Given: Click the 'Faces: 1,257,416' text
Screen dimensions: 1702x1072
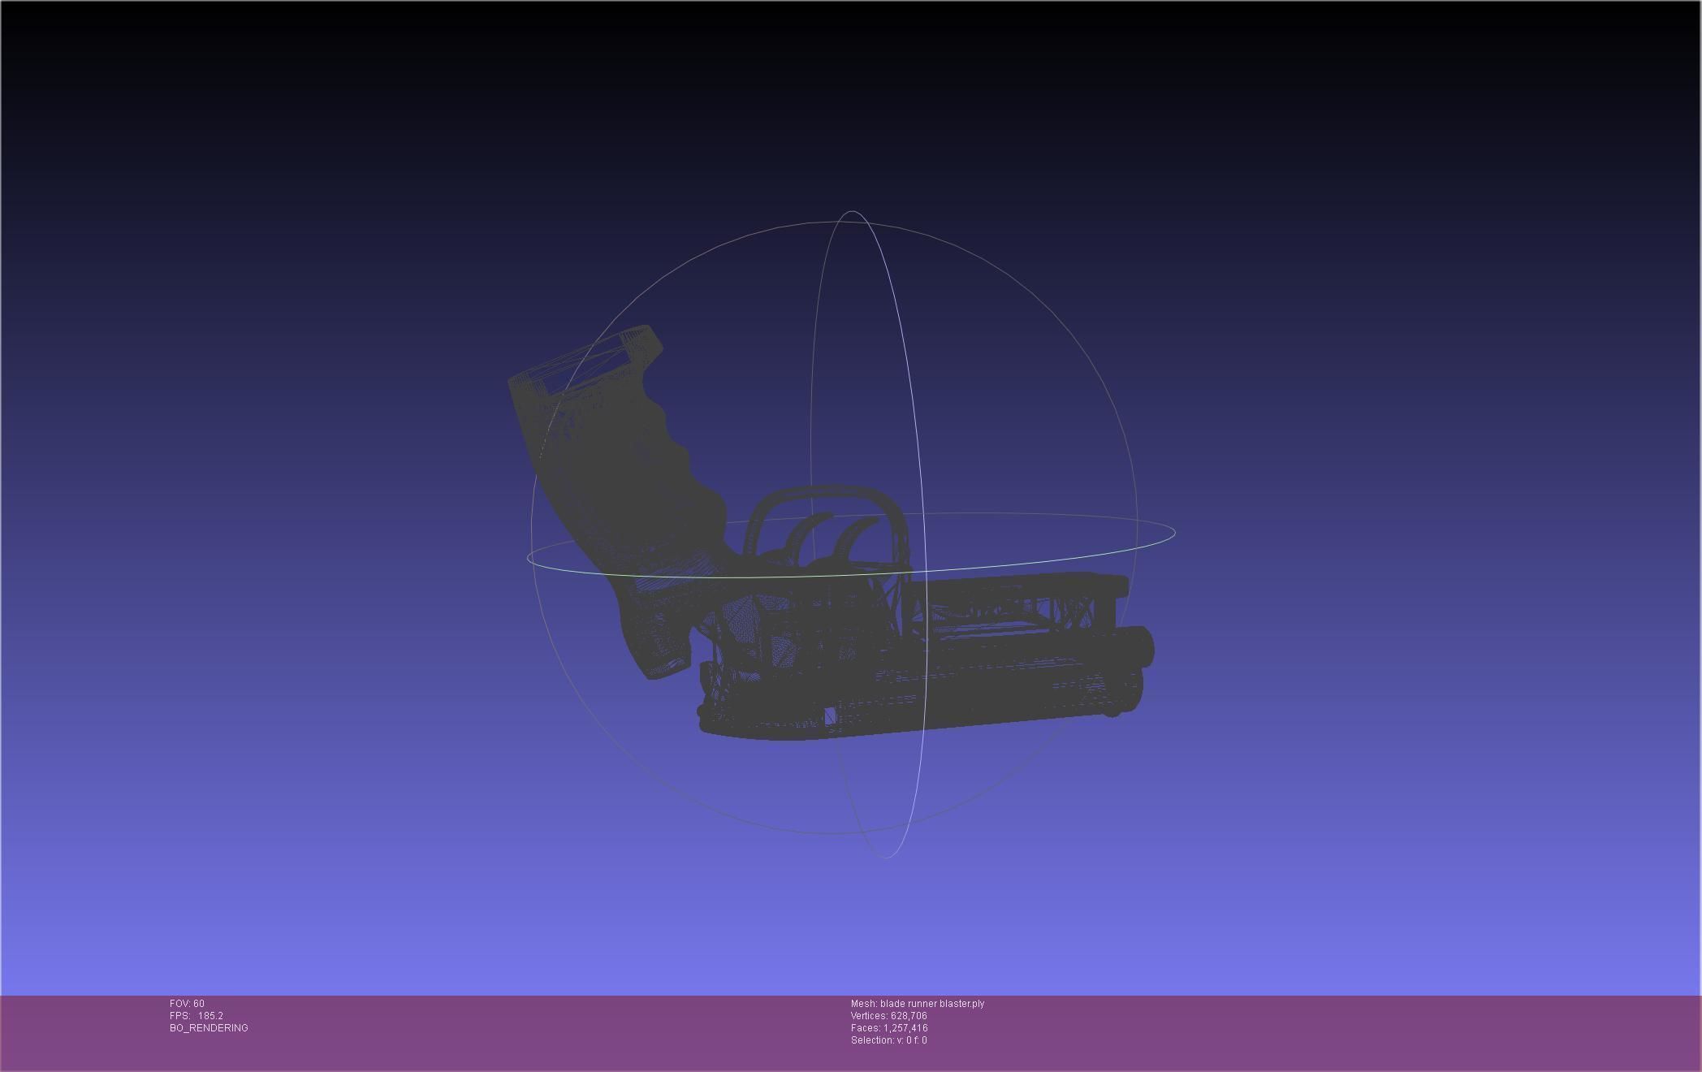Looking at the screenshot, I should click(x=889, y=1028).
